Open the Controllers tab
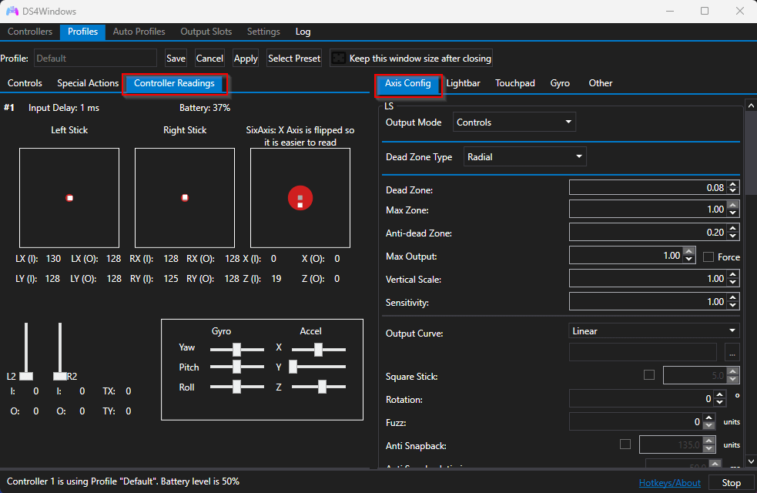This screenshot has width=757, height=493. [x=30, y=32]
